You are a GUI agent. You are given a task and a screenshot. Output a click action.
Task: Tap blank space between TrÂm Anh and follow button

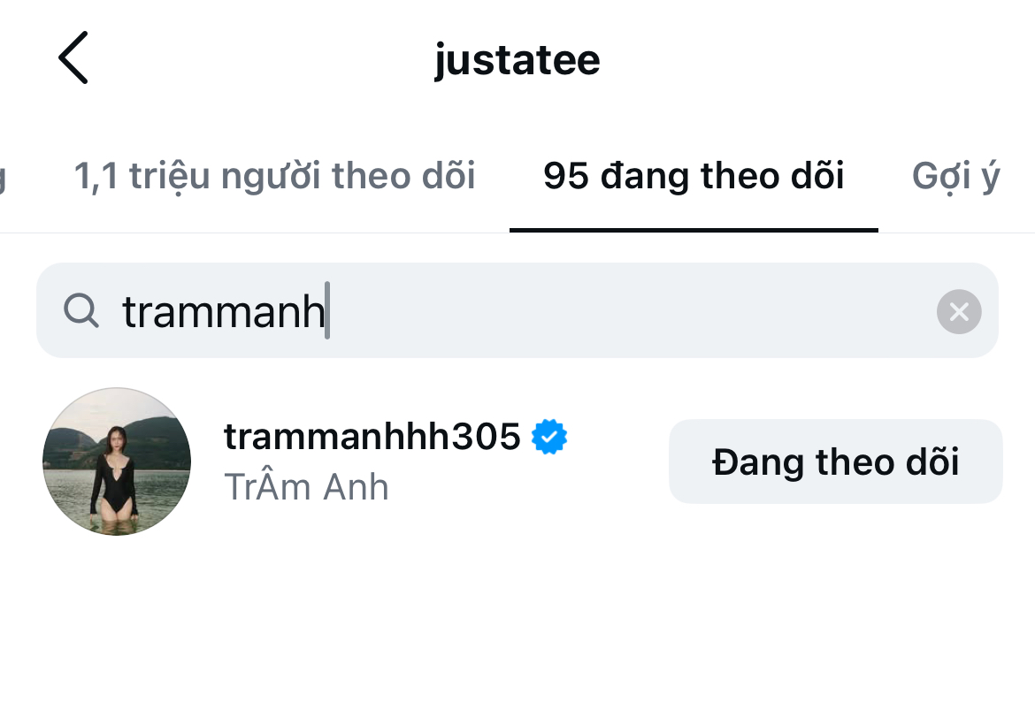(531, 488)
